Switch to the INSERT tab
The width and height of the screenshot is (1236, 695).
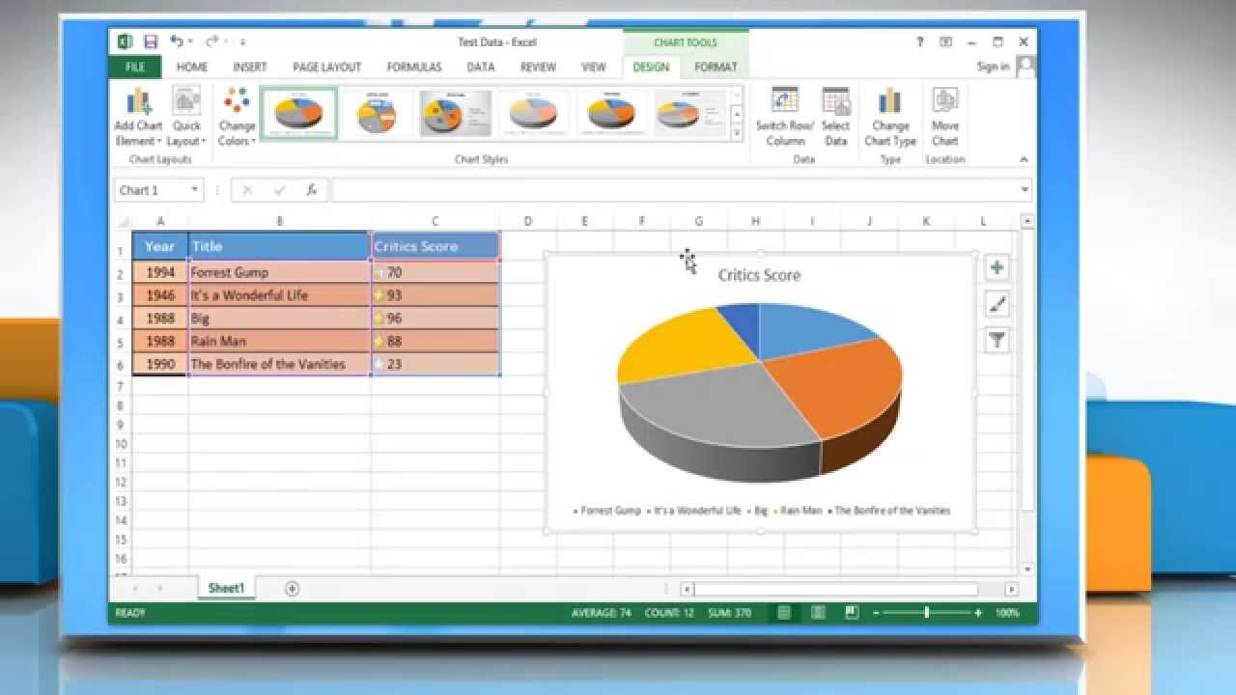249,67
